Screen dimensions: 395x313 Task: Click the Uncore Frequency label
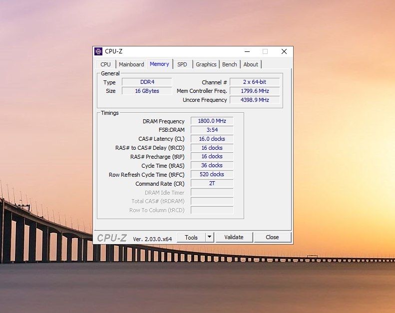click(205, 100)
